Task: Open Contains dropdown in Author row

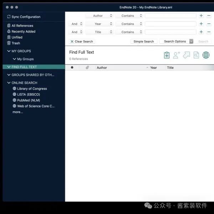Action: click(x=129, y=16)
